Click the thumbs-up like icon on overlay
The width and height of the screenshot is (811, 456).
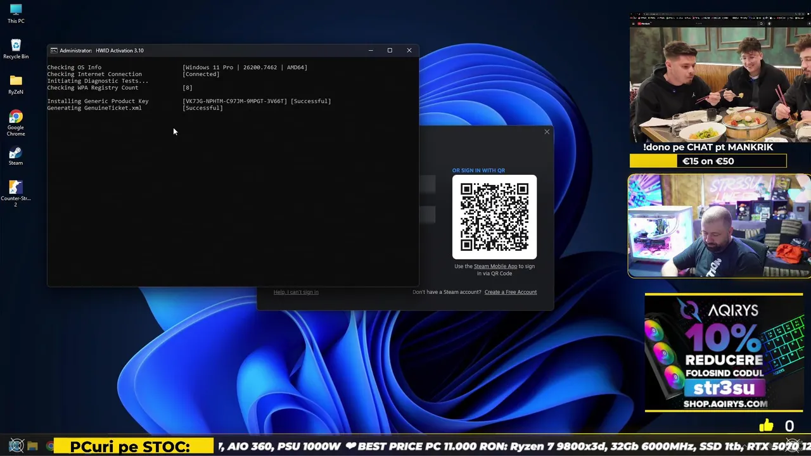click(767, 426)
